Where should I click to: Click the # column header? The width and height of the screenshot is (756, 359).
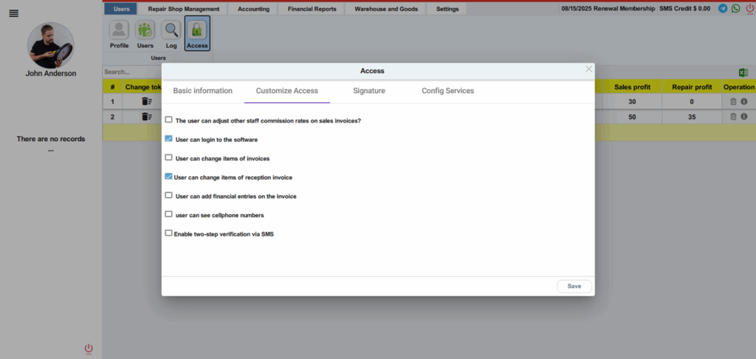point(112,87)
